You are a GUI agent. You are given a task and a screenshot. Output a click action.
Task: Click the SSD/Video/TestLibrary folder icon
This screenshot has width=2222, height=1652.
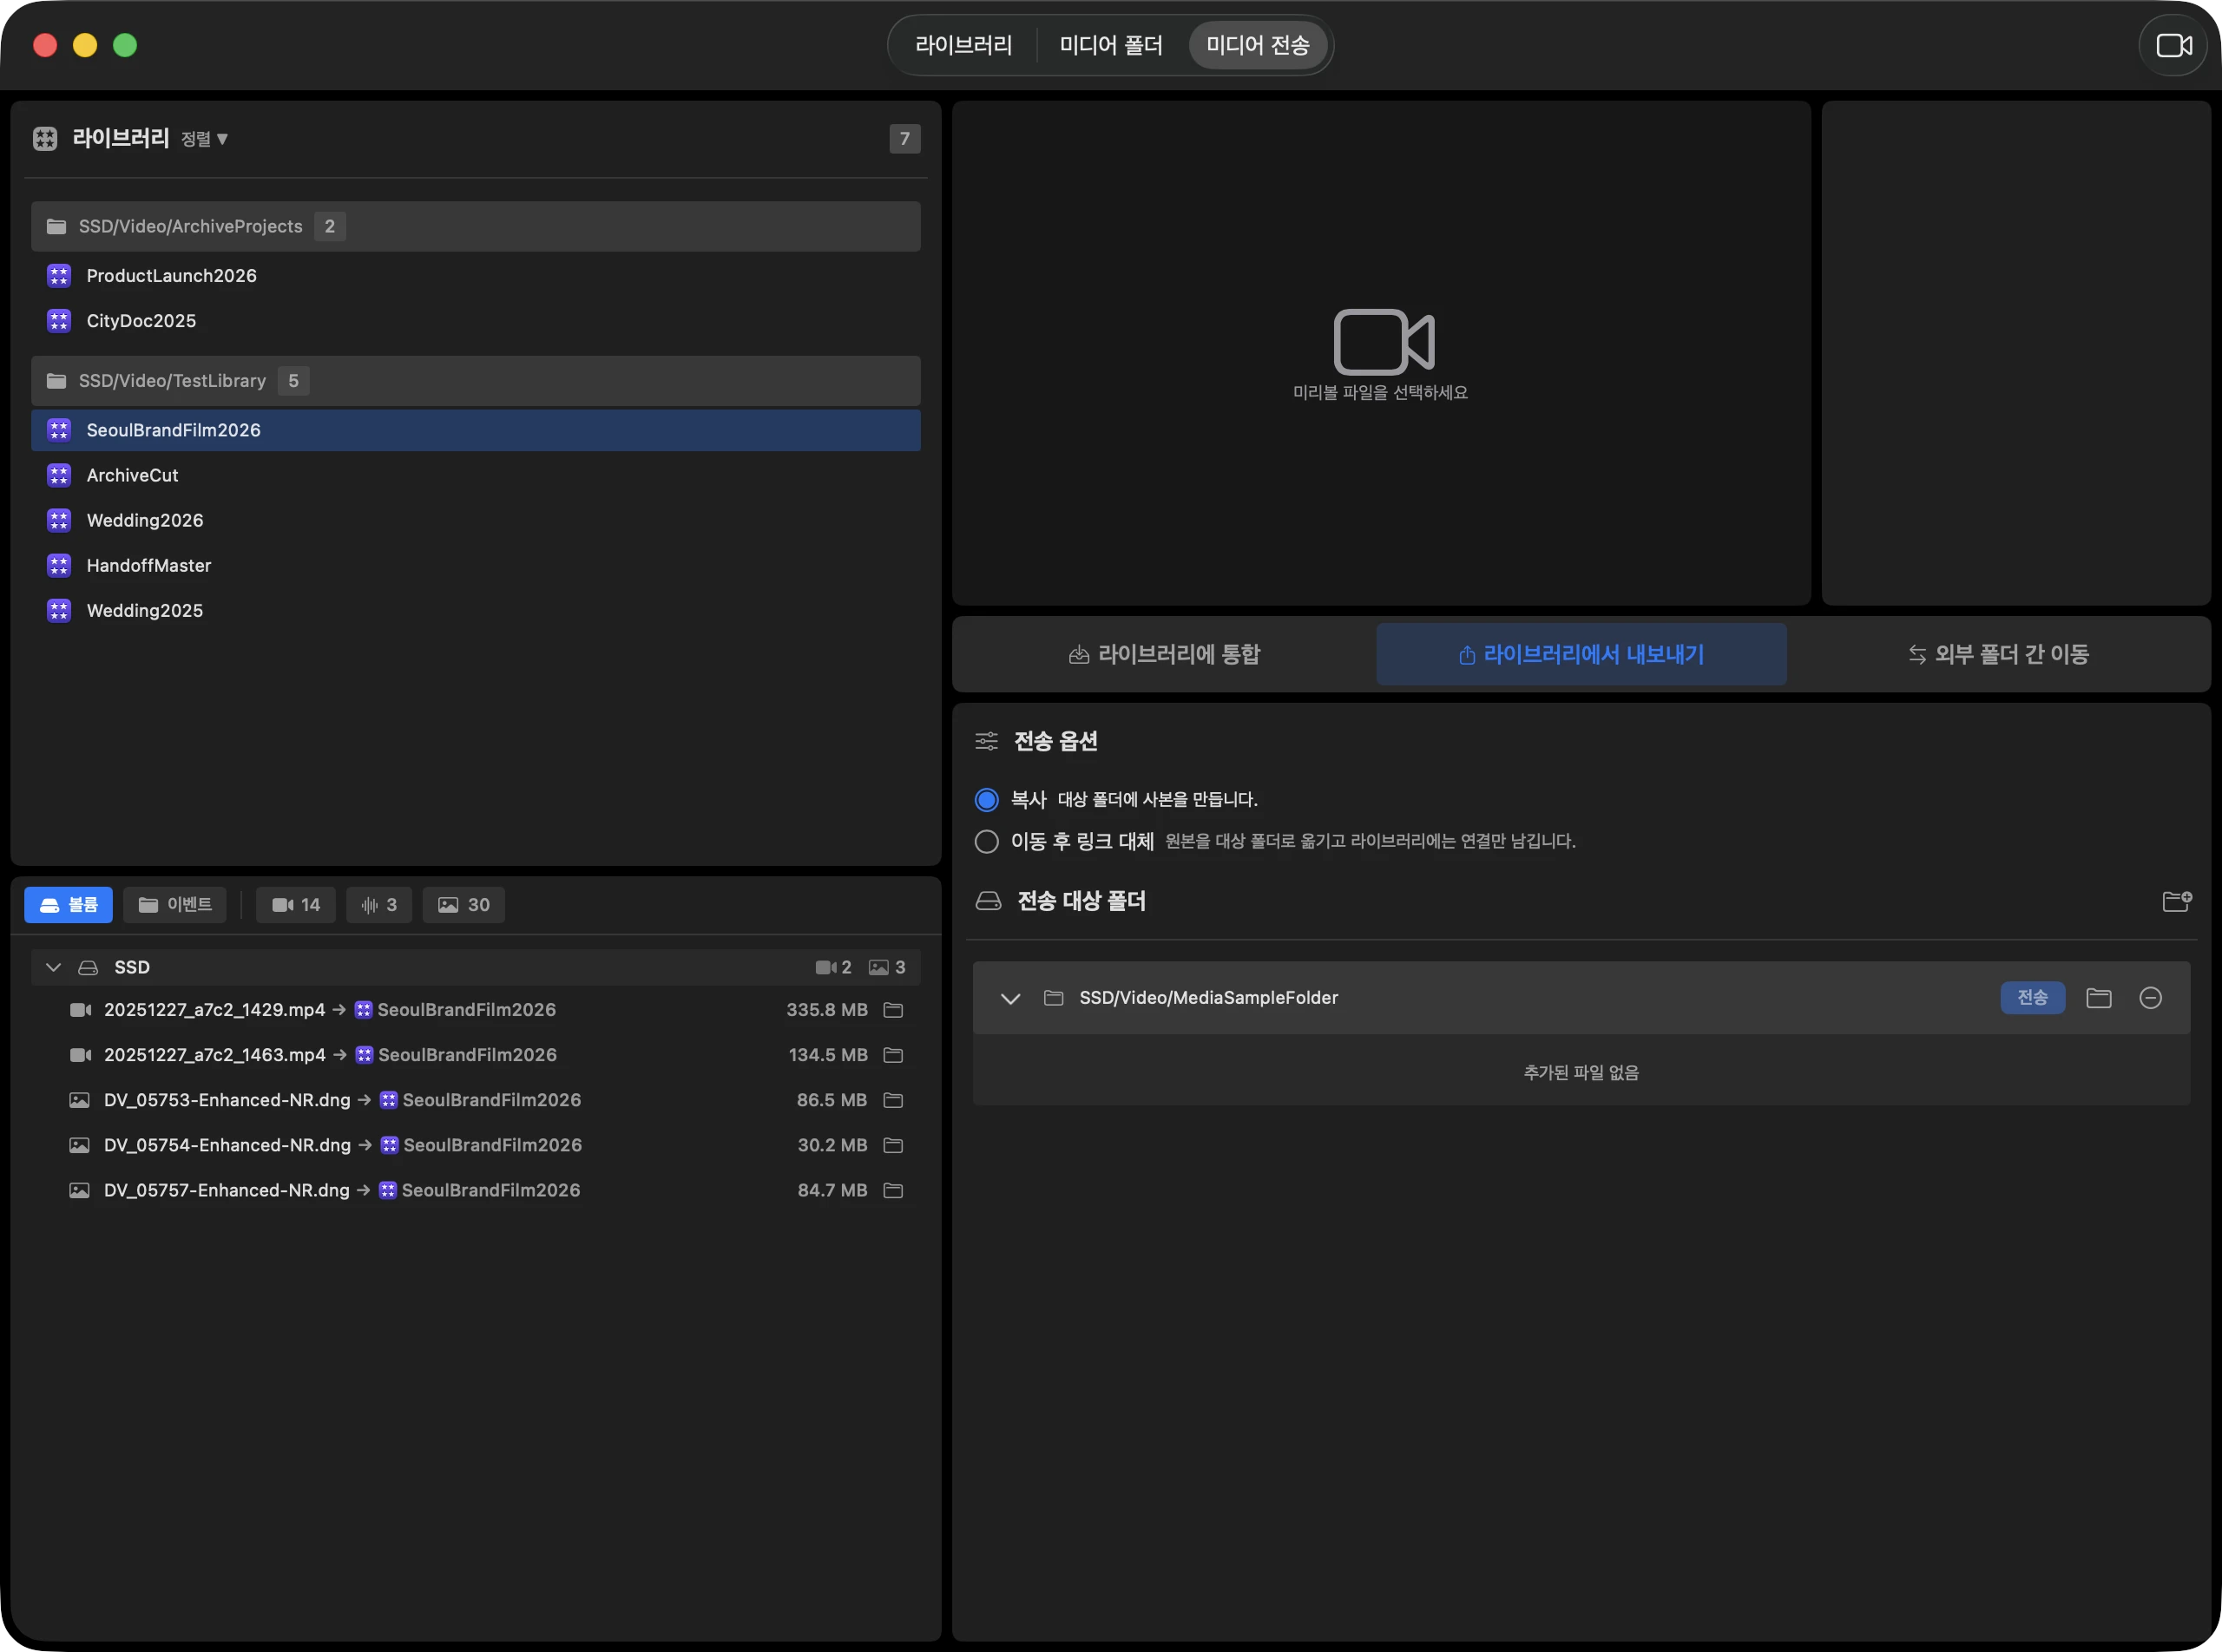click(x=57, y=381)
